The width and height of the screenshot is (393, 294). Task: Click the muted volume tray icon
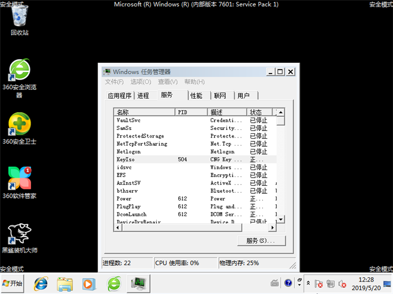pyautogui.click(x=342, y=284)
